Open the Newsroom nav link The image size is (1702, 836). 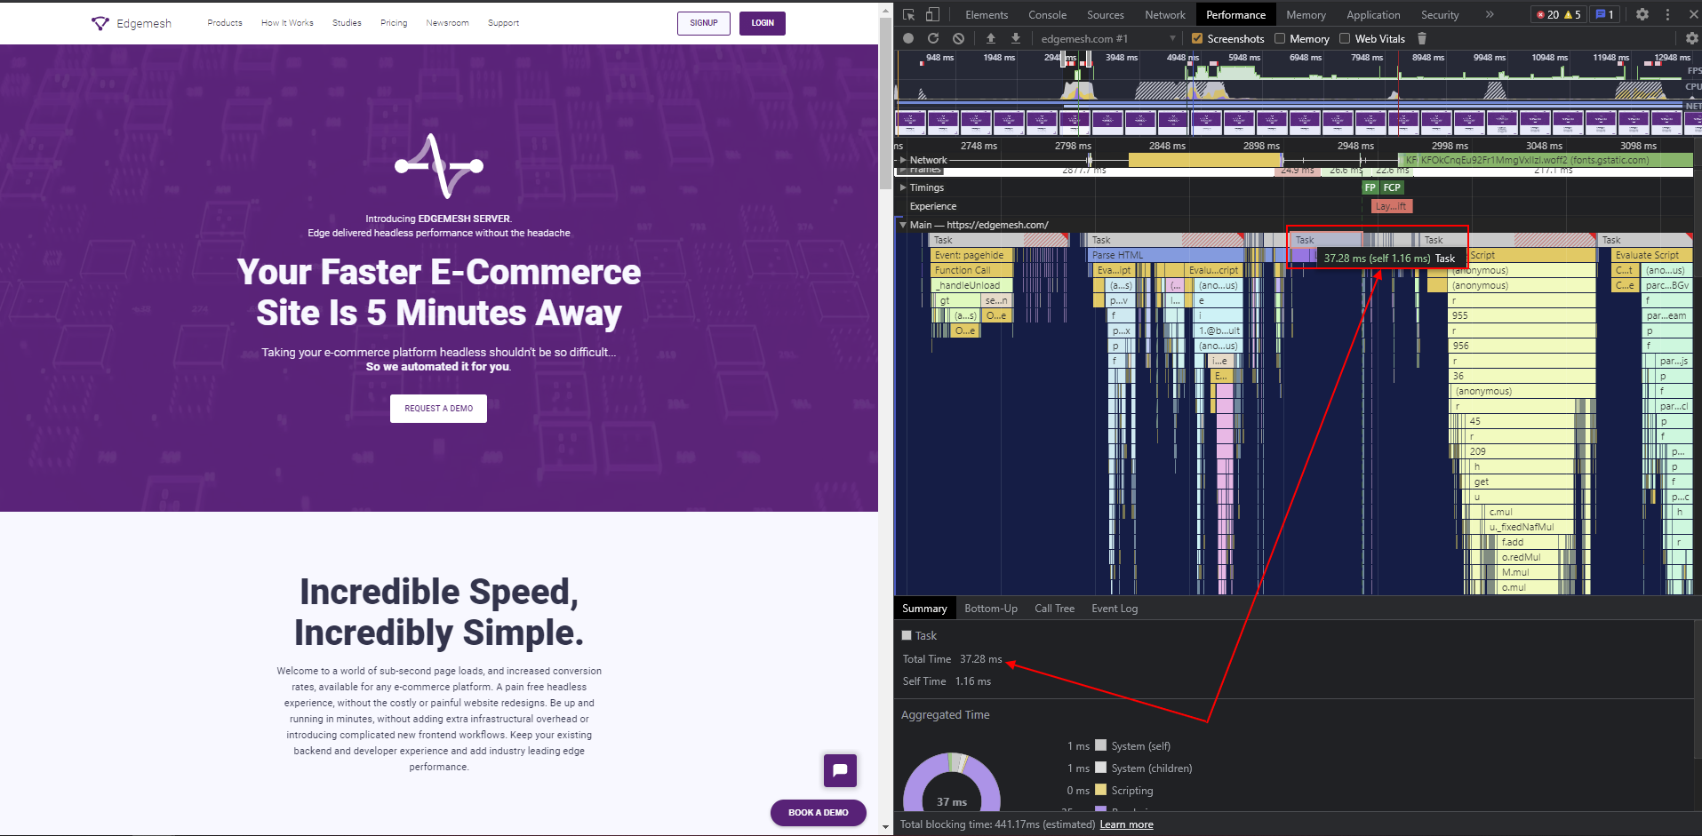pyautogui.click(x=447, y=23)
